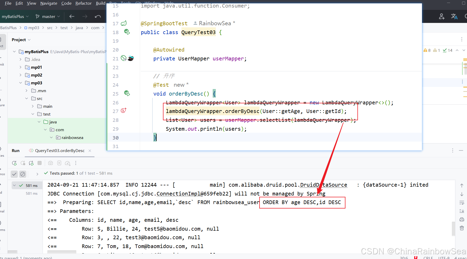Click com in the breadcrumb bar
This screenshot has height=259, width=467.
(95, 28)
